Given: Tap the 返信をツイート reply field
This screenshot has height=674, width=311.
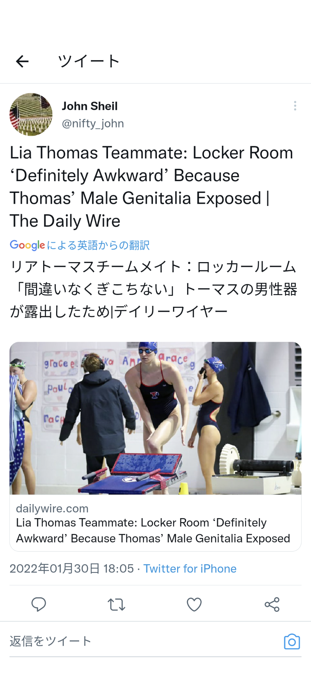Looking at the screenshot, I should (144, 642).
